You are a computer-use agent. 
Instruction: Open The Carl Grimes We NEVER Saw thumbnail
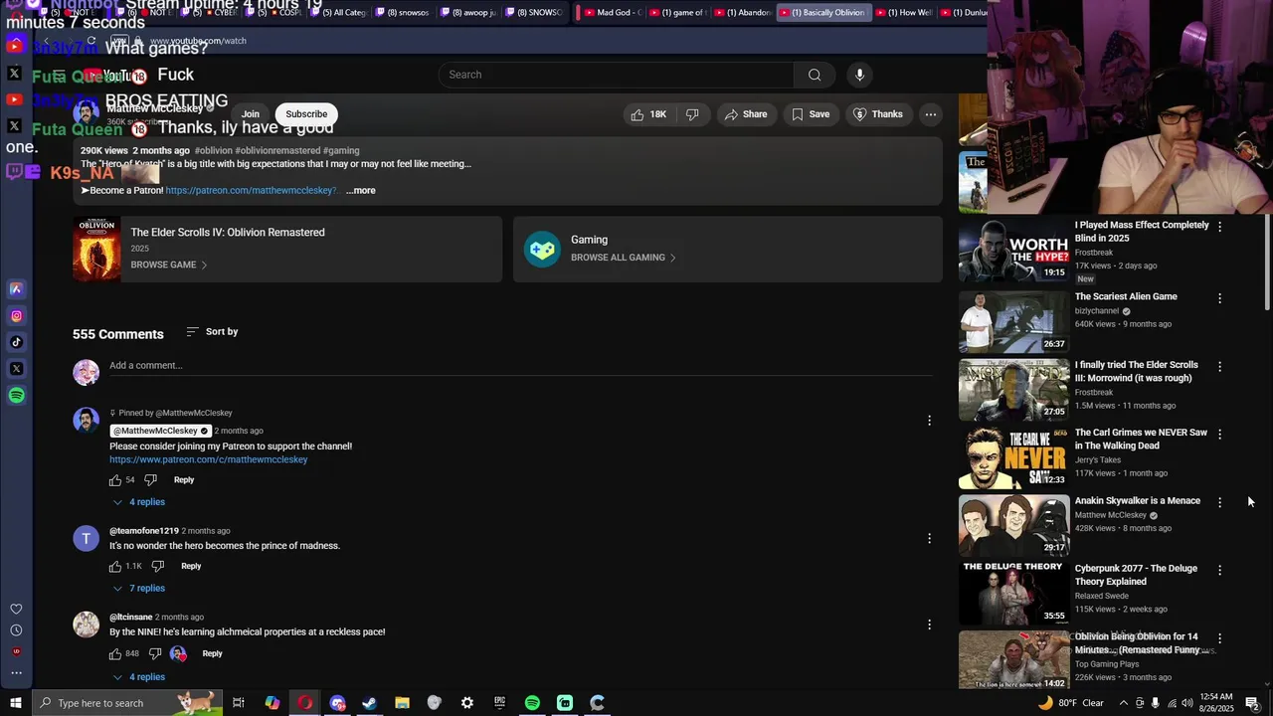coord(1013,458)
